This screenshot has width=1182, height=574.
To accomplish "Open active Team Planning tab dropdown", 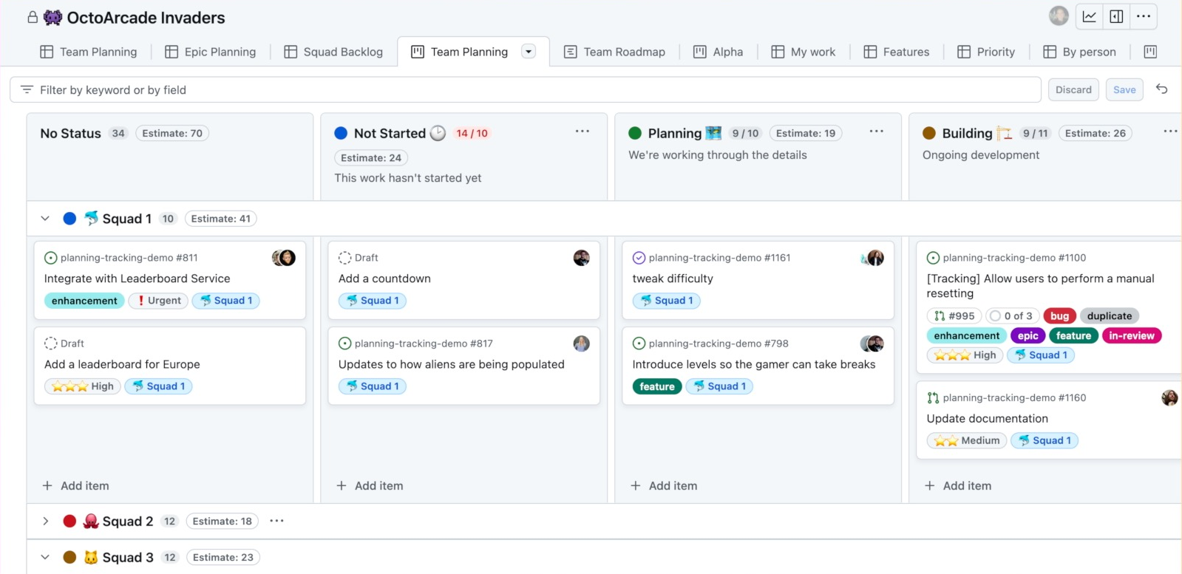I will [529, 51].
